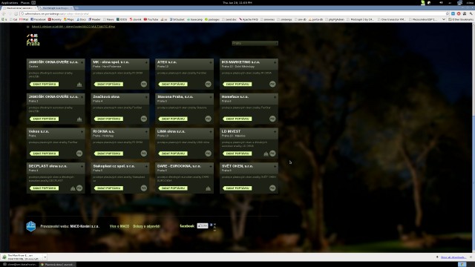
Task: Click the Facebook Like button in footer
Action: point(203,225)
